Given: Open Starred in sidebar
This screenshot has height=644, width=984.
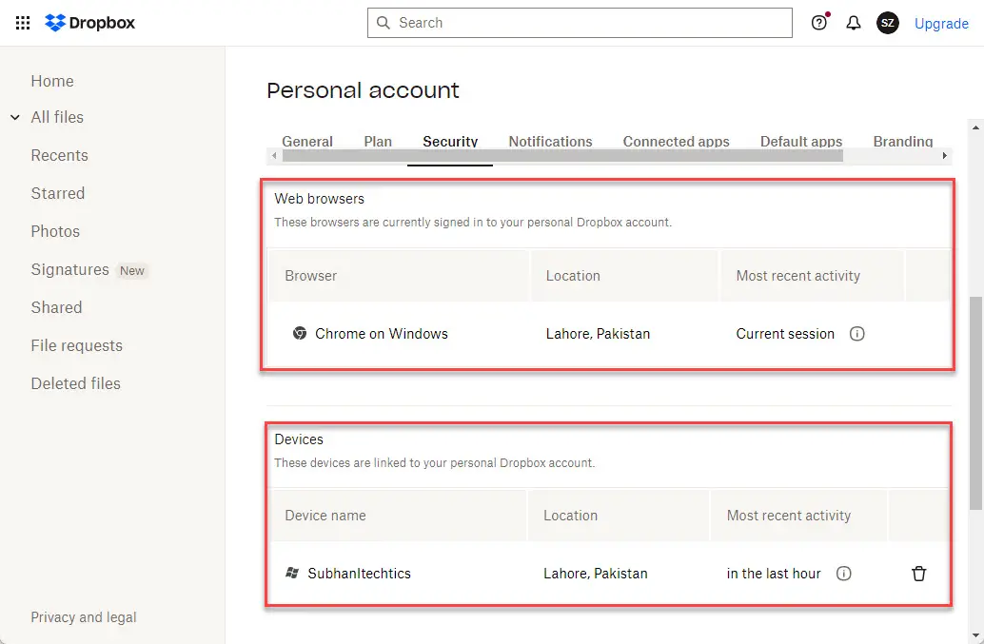Looking at the screenshot, I should click(58, 193).
